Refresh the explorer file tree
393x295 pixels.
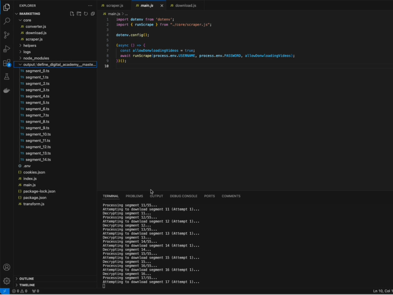point(86,14)
